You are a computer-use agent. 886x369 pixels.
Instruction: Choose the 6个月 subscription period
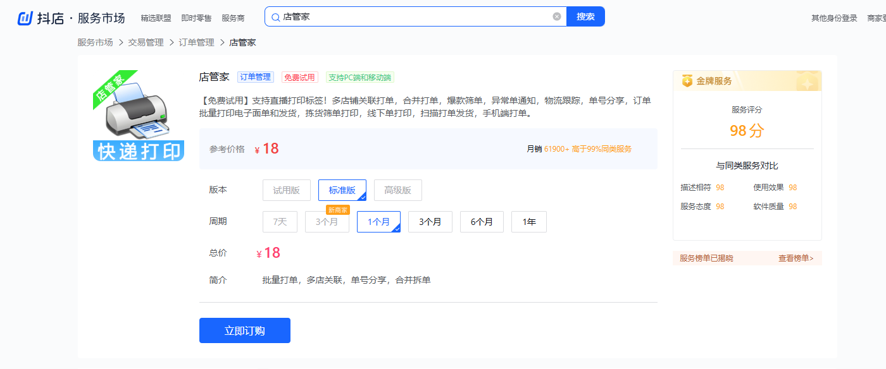[x=482, y=222]
